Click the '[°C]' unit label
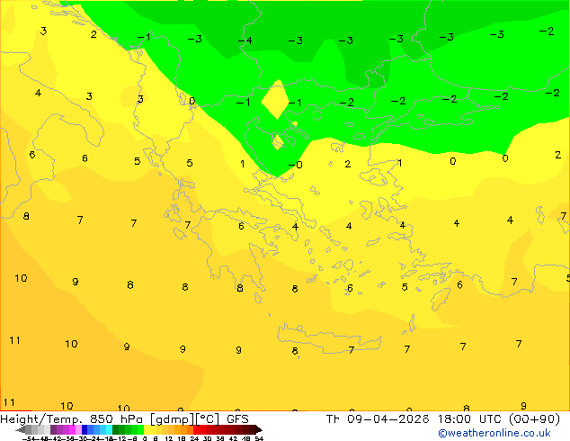 (207, 419)
